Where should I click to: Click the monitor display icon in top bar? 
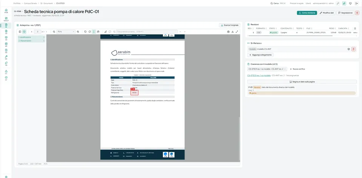coord(350,3)
